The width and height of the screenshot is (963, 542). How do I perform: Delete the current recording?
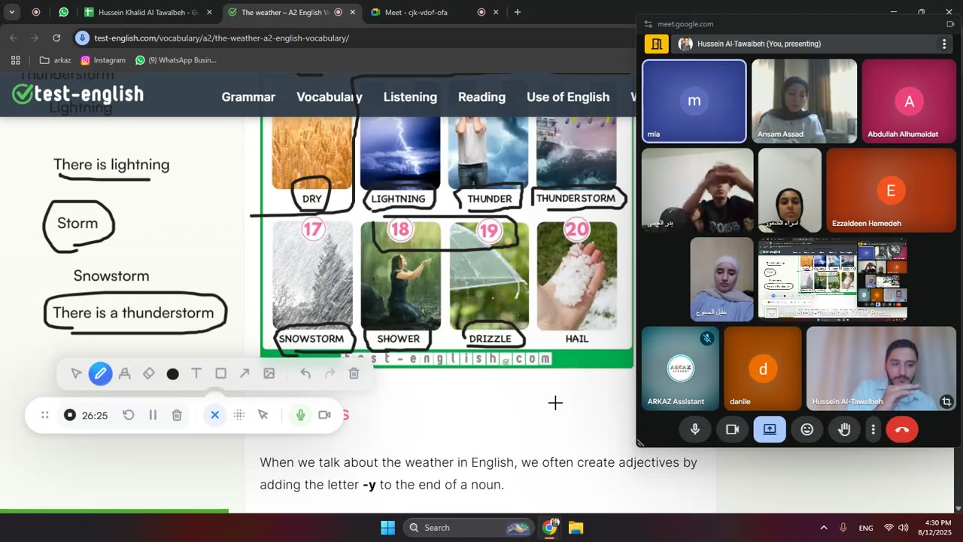point(177,415)
